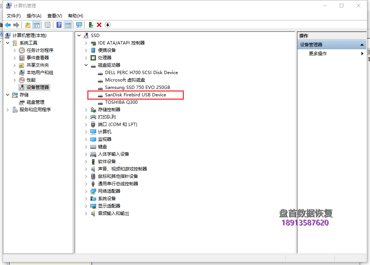Viewport: 370px width, 265px height.
Task: Click the Up one level folder icon
Action: (28, 25)
